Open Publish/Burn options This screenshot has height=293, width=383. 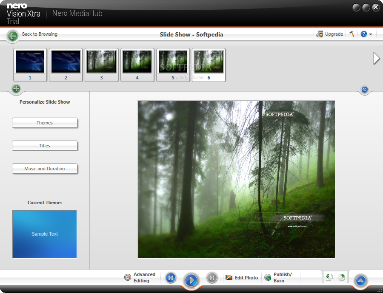(x=278, y=277)
